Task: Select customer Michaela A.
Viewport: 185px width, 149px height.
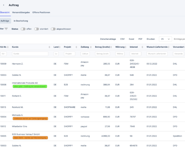Action: pos(18,115)
